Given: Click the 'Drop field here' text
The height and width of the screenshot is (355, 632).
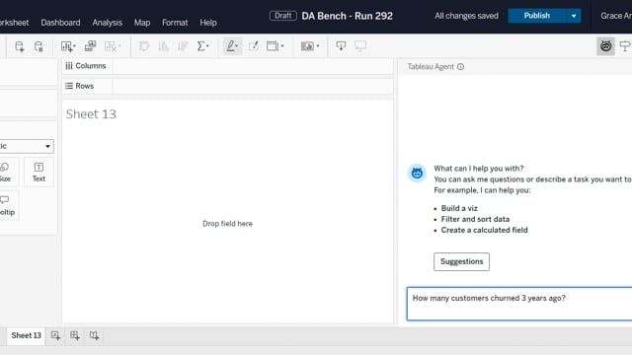Looking at the screenshot, I should click(x=227, y=224).
